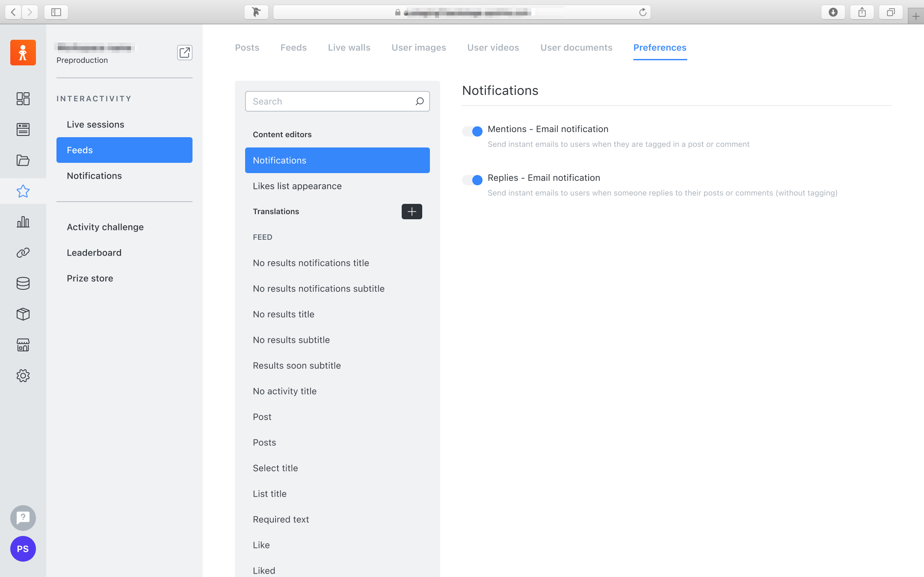Open Required text translation entry
The height and width of the screenshot is (577, 924).
(x=338, y=519)
